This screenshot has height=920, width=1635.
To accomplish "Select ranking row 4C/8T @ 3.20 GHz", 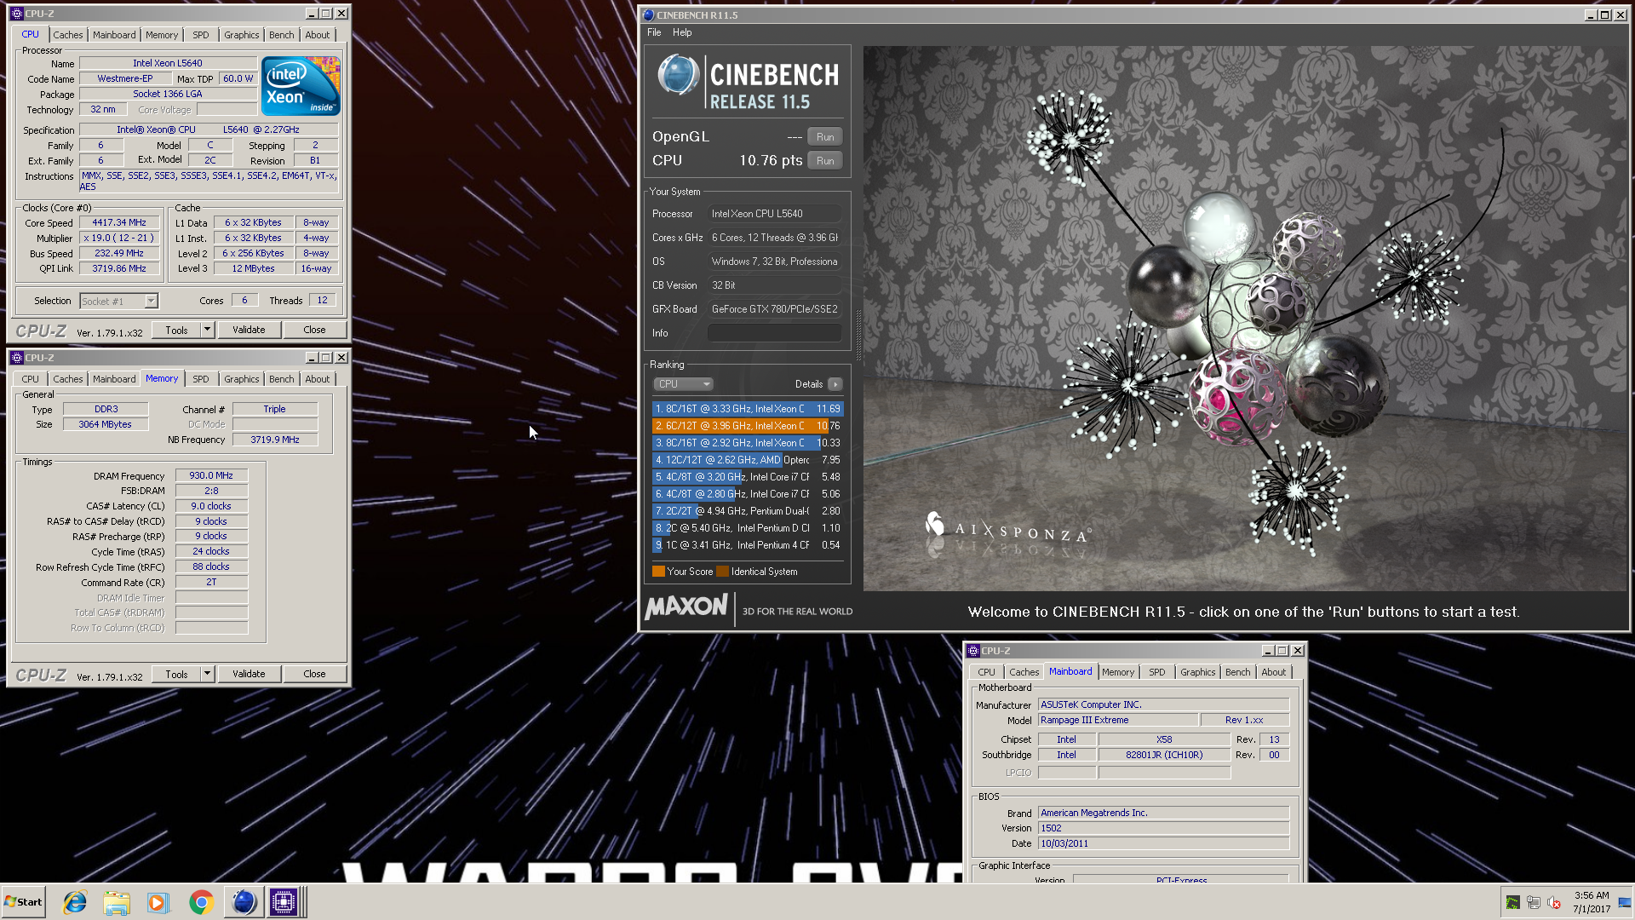I will click(x=748, y=477).
